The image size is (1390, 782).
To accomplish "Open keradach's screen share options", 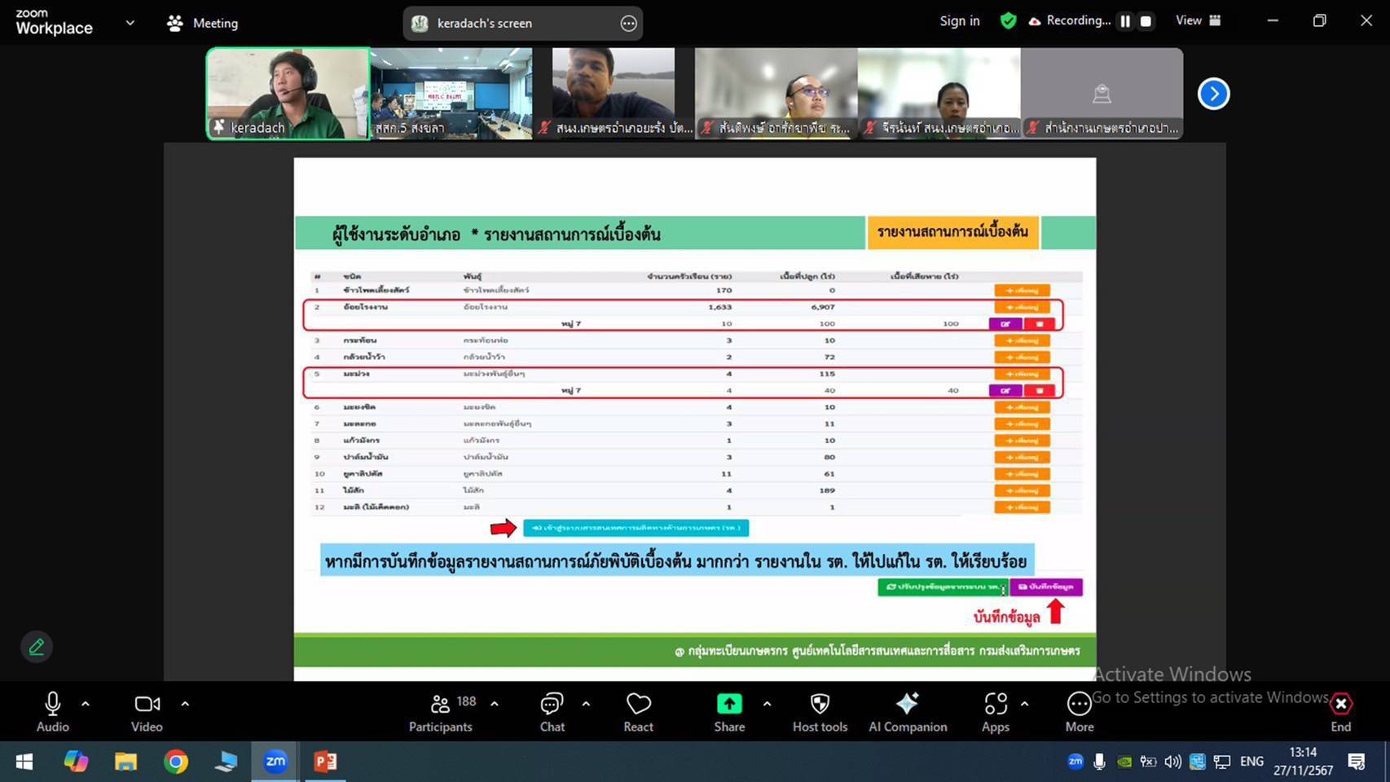I will click(628, 24).
